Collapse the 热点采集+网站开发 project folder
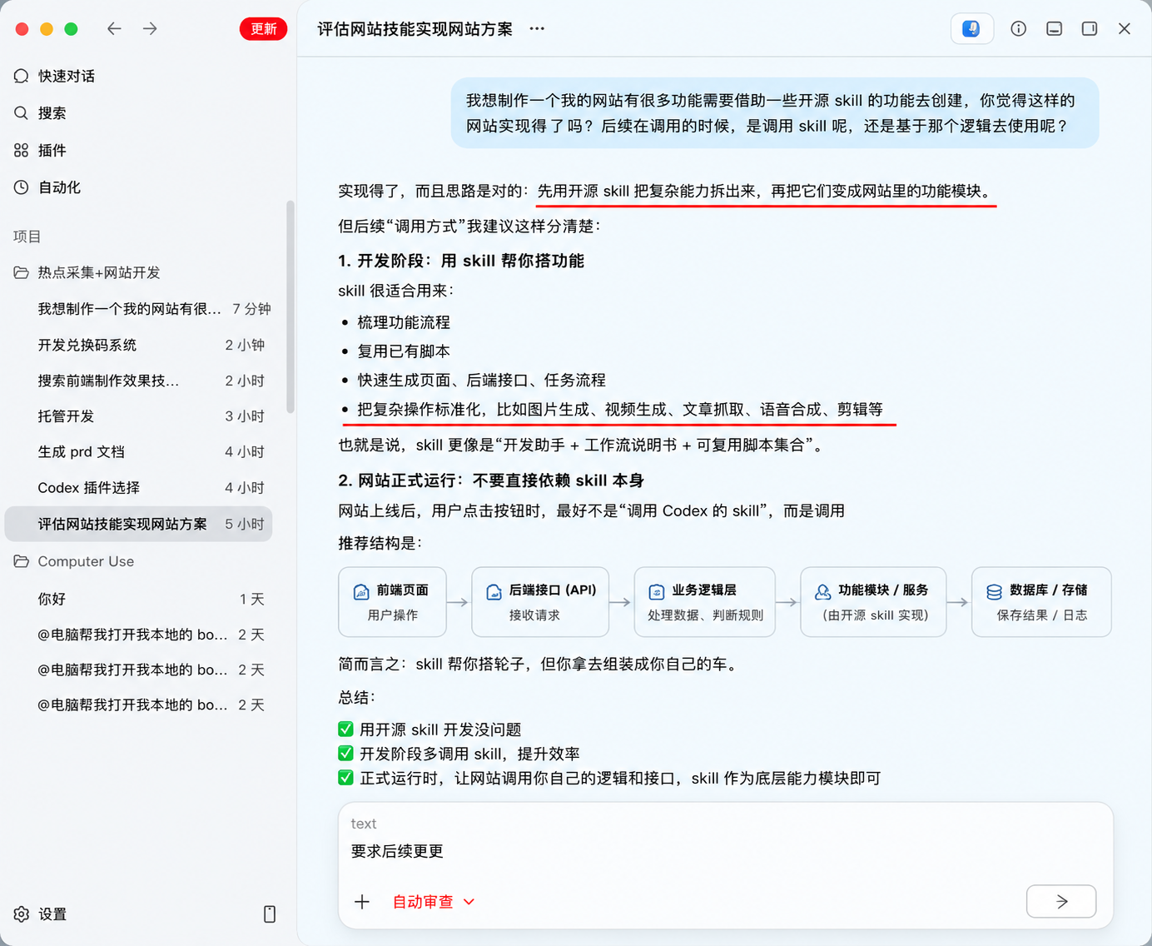 tap(22, 272)
